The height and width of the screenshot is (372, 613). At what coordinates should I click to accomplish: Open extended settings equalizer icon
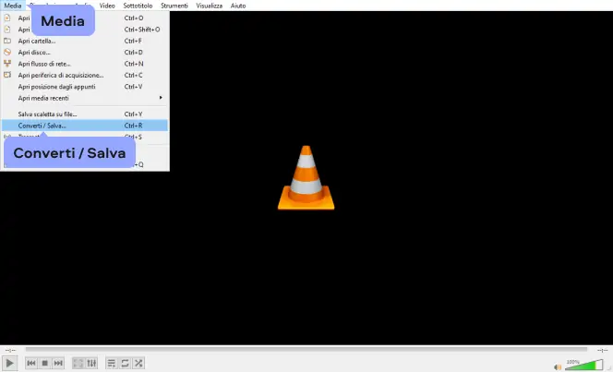pos(91,363)
